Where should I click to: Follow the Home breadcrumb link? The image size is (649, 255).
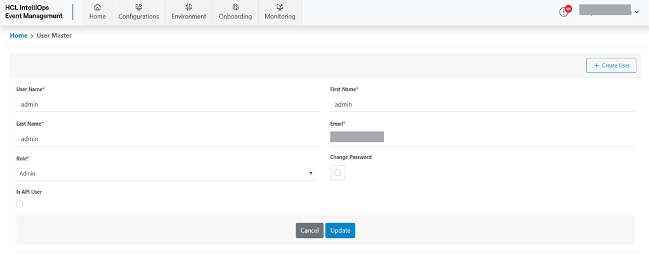point(18,36)
